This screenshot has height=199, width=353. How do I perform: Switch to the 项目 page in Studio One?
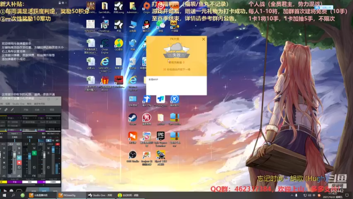coord(52,110)
